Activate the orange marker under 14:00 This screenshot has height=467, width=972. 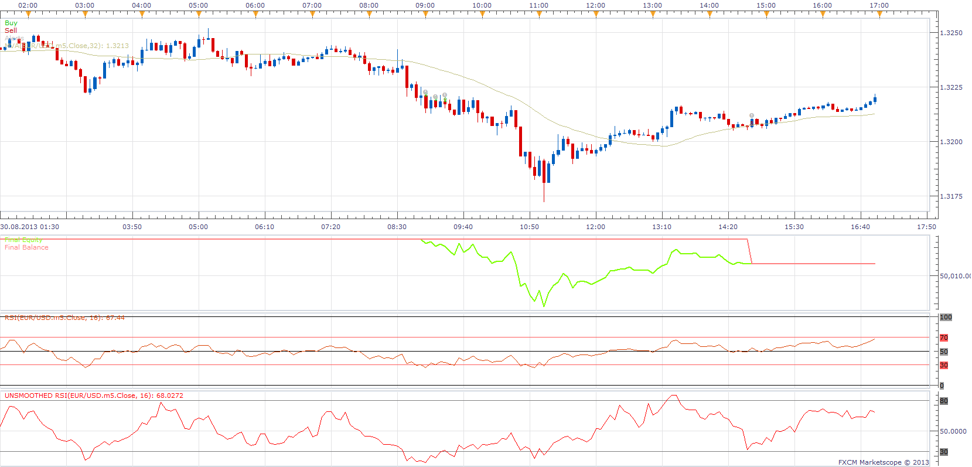[710, 15]
